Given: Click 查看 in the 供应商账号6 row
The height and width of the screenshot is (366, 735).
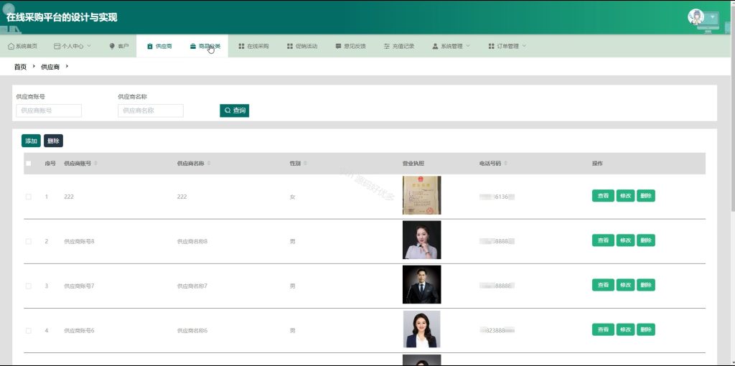Looking at the screenshot, I should [x=603, y=329].
